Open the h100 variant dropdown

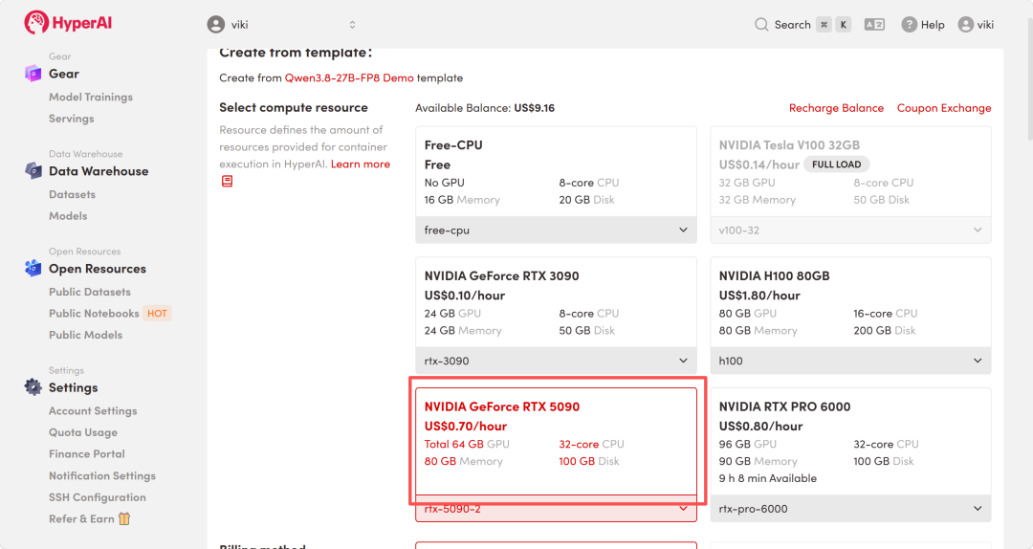click(850, 361)
